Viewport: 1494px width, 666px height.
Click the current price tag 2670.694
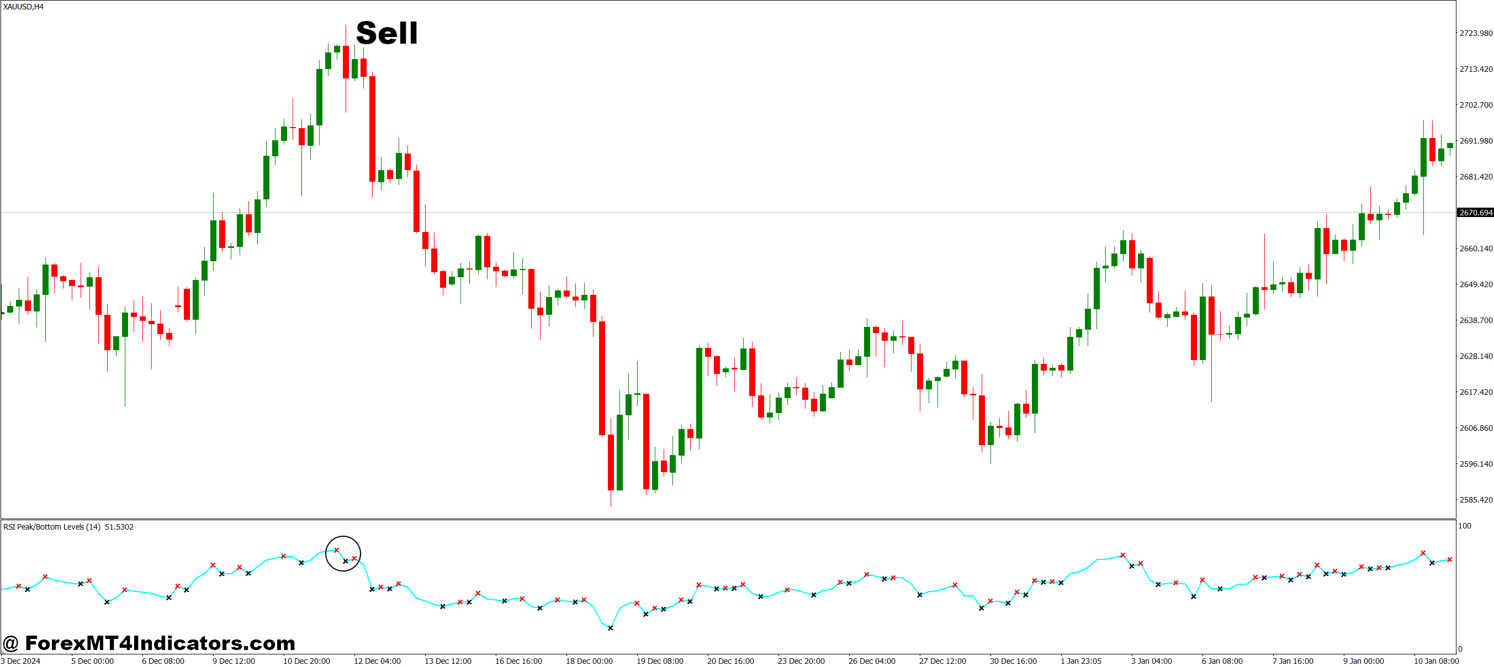pyautogui.click(x=1475, y=213)
